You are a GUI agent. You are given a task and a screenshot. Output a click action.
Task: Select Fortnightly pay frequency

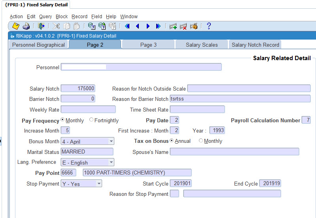click(x=92, y=120)
